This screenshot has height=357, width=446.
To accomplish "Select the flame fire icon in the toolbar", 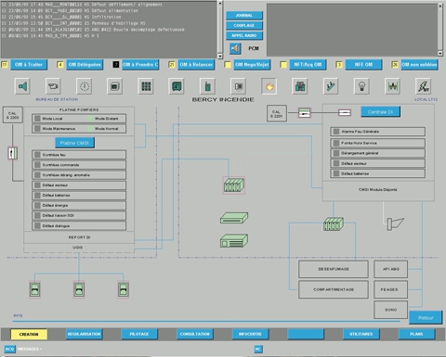I will (x=269, y=86).
